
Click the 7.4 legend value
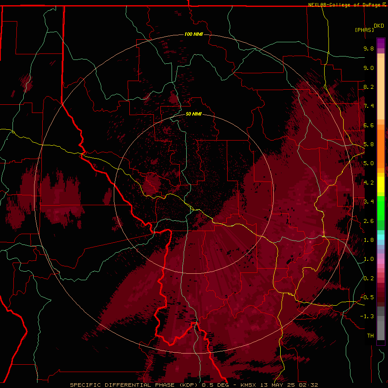click(x=369, y=106)
